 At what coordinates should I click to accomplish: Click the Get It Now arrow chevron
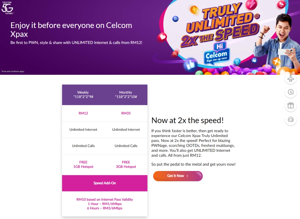(x=187, y=176)
